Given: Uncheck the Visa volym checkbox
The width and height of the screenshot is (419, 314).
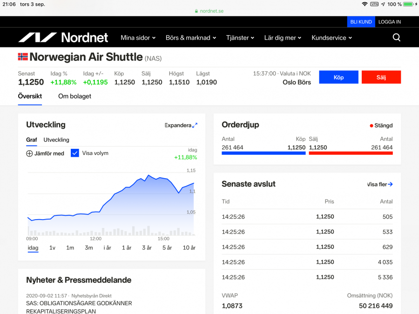Looking at the screenshot, I should 75,153.
